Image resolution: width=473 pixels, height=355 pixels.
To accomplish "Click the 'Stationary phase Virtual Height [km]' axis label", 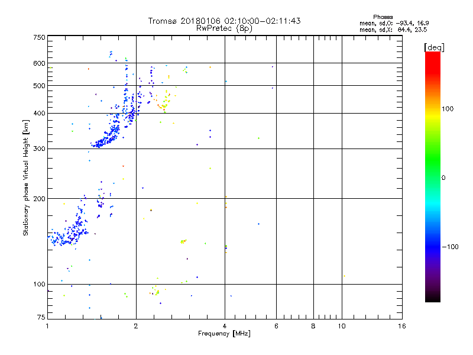I will [x=26, y=177].
